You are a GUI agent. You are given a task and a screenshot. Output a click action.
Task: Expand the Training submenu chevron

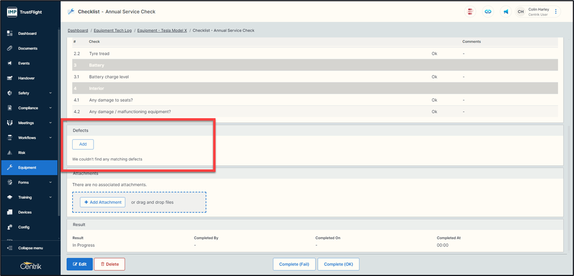pyautogui.click(x=50, y=197)
